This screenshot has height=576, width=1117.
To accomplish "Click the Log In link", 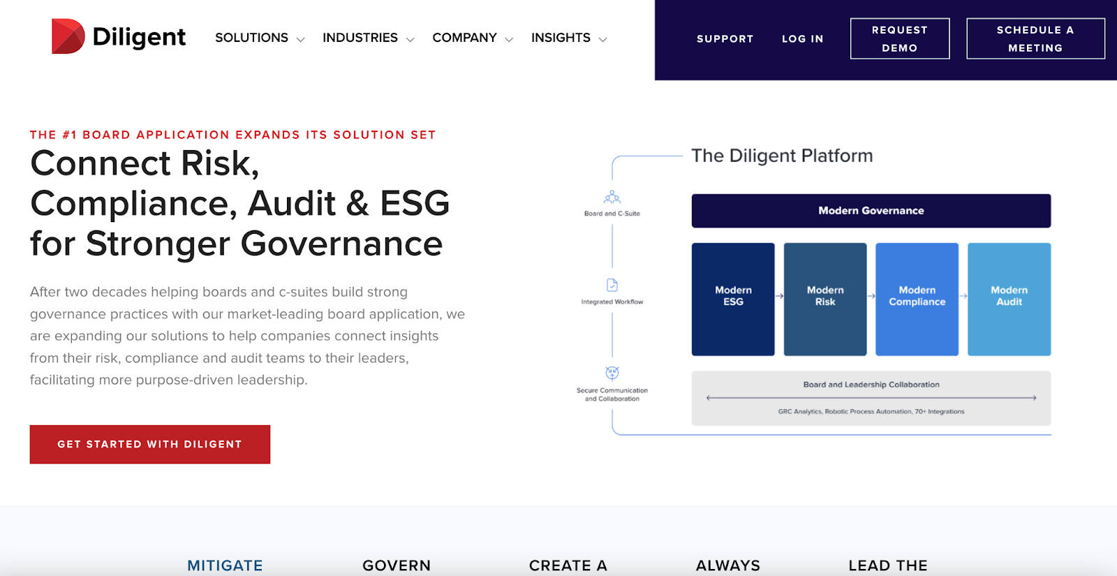I will 802,39.
